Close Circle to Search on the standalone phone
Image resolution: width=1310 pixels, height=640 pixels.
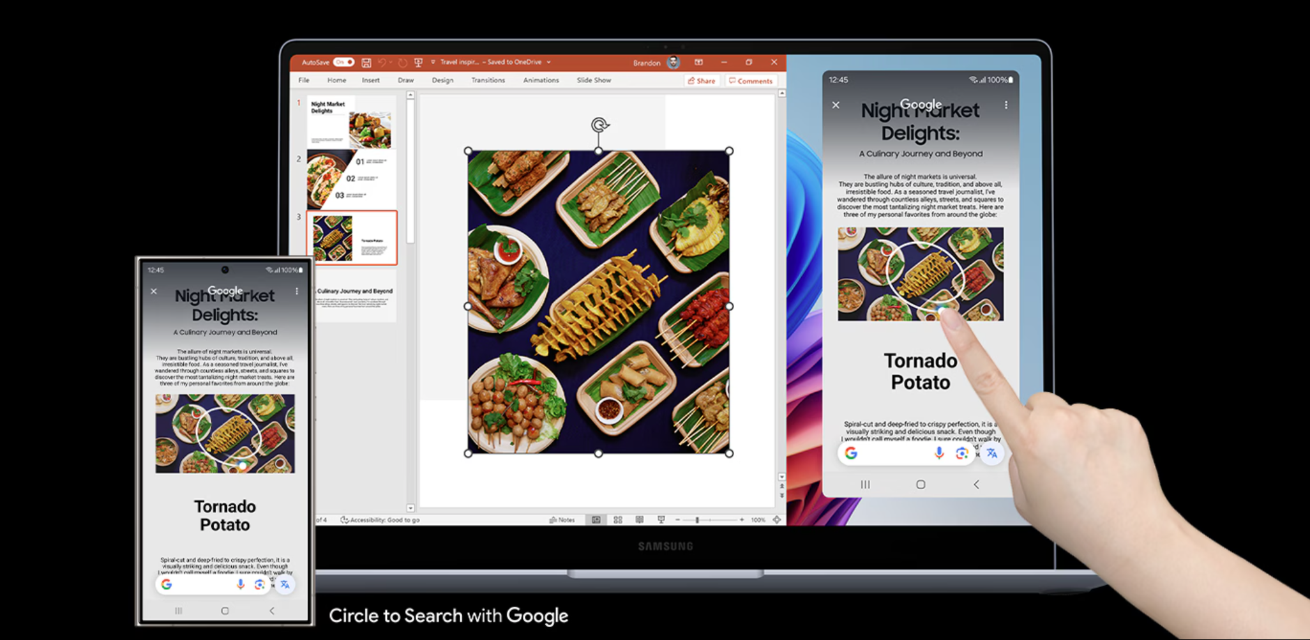pyautogui.click(x=154, y=291)
